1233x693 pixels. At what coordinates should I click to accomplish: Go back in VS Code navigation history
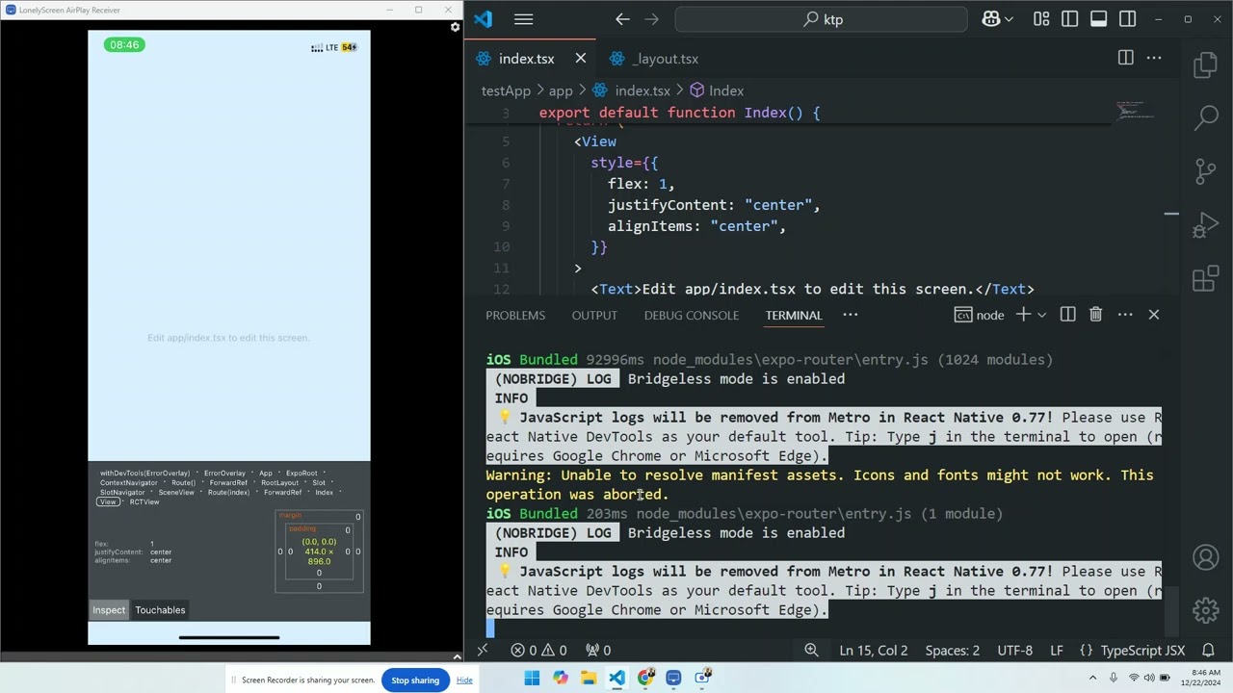tap(622, 19)
